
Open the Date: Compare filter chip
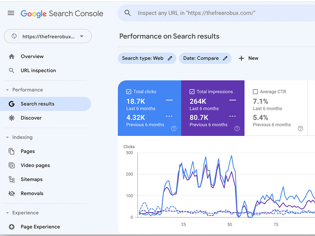[205, 59]
